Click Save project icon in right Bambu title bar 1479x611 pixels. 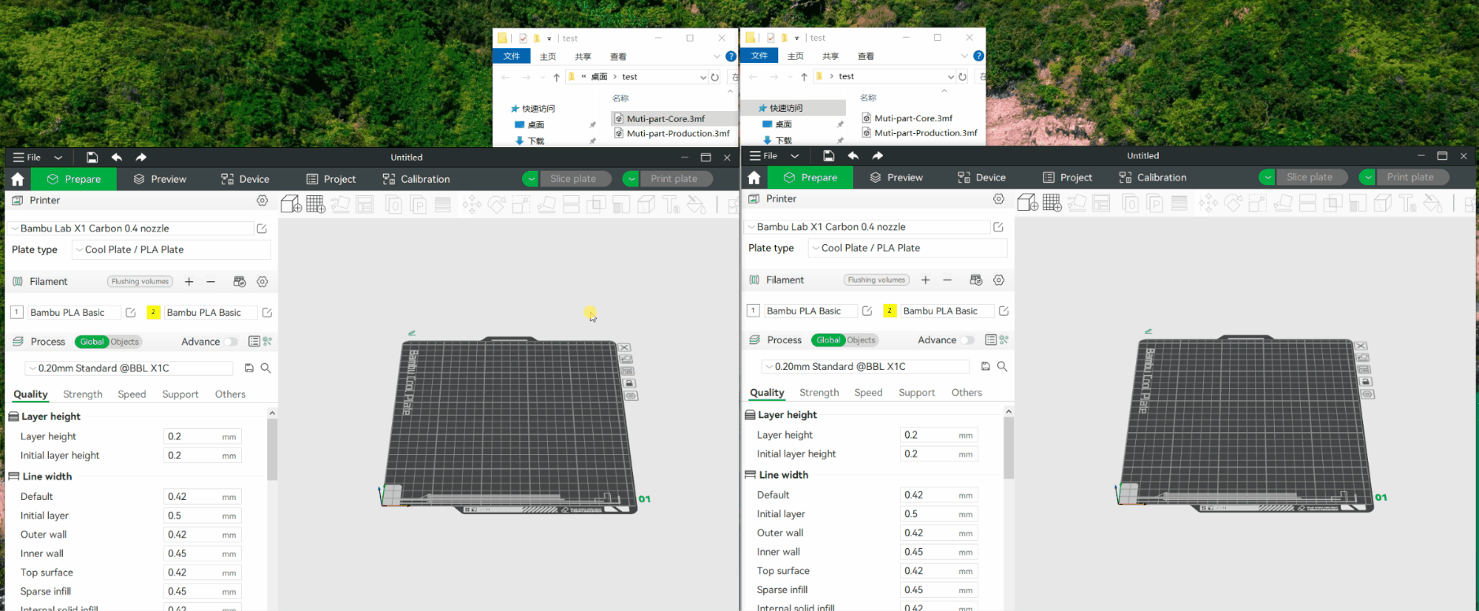[x=829, y=156]
